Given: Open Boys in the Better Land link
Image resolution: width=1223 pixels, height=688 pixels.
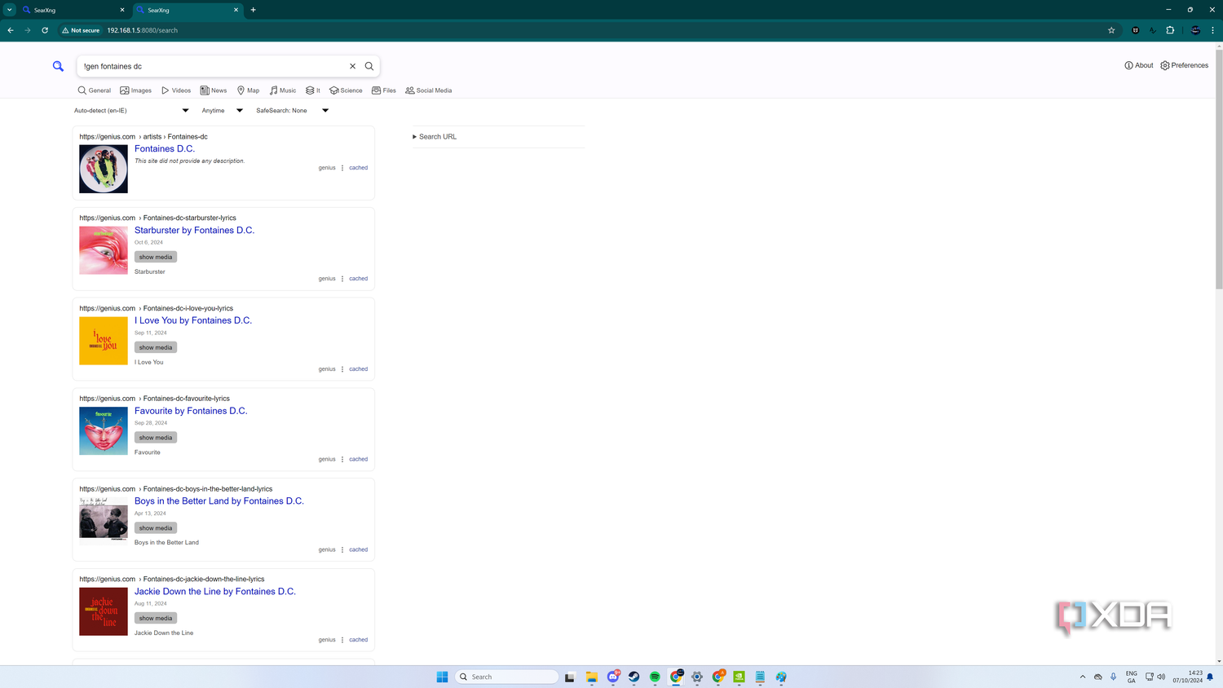Looking at the screenshot, I should [219, 501].
